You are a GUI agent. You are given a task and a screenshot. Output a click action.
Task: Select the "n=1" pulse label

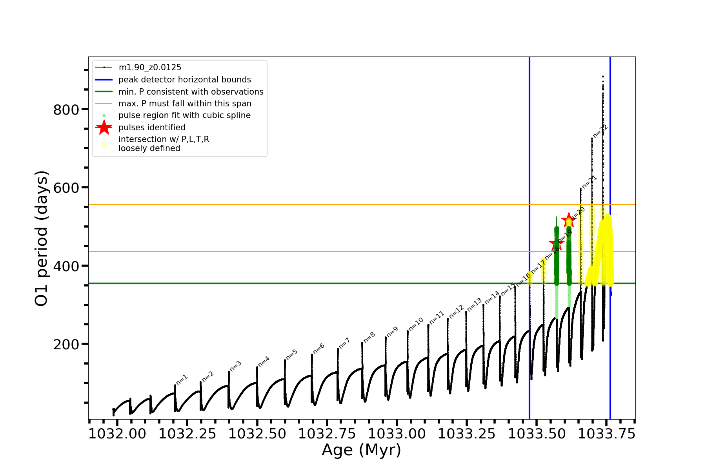[x=182, y=380]
